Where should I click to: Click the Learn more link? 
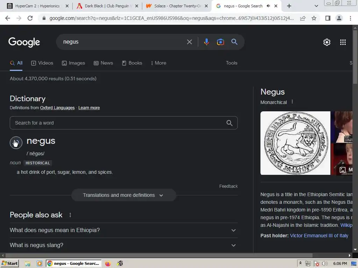click(89, 108)
